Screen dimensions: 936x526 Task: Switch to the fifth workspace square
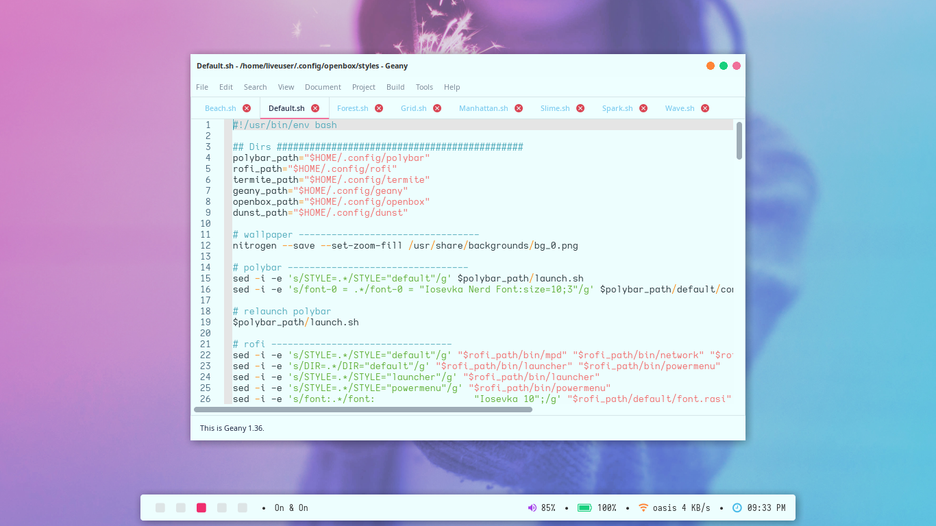click(x=243, y=508)
